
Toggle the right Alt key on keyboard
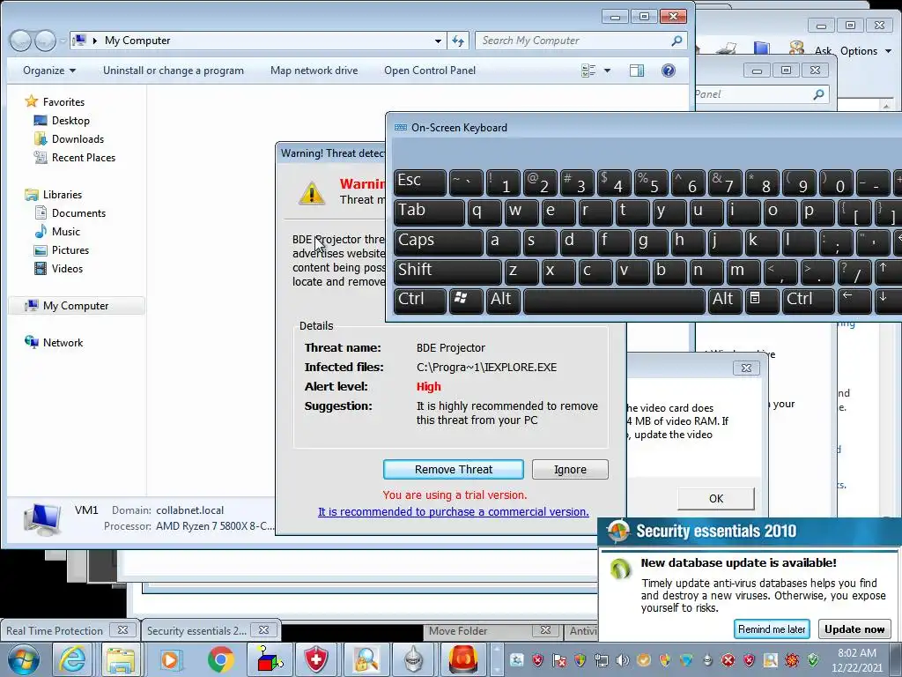click(x=725, y=300)
